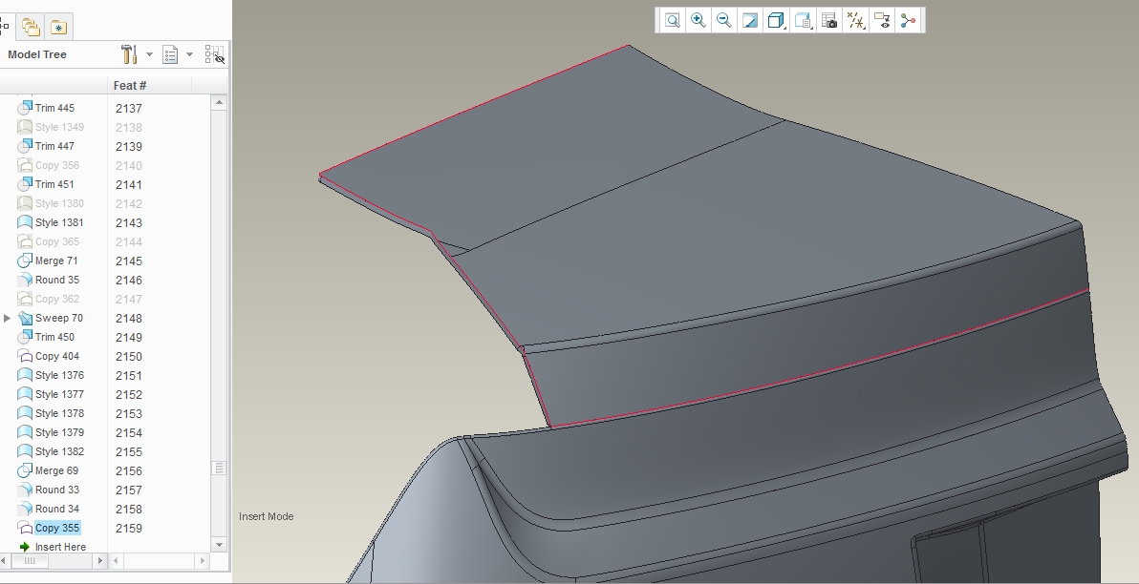
Task: Switch to the Favorites folder tab
Action: click(58, 27)
